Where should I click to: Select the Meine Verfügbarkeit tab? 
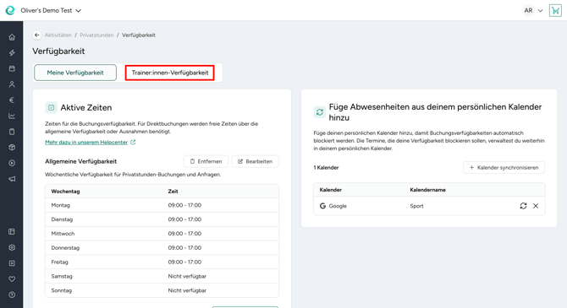pos(75,73)
